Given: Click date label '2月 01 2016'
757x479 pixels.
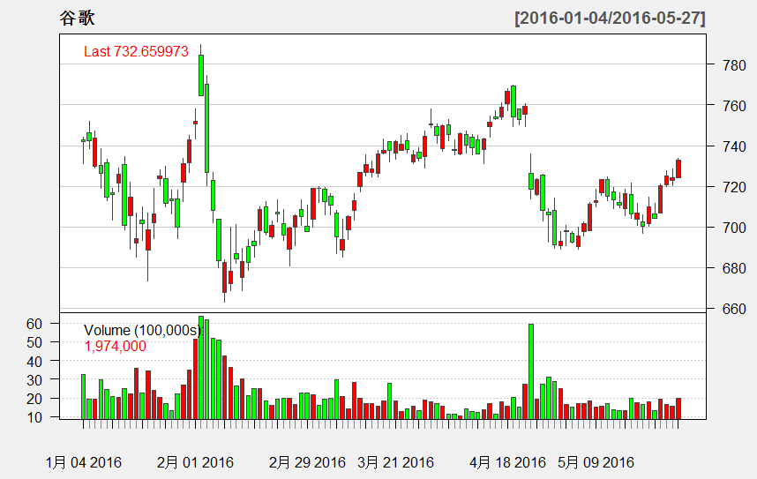Looking at the screenshot, I should point(195,462).
